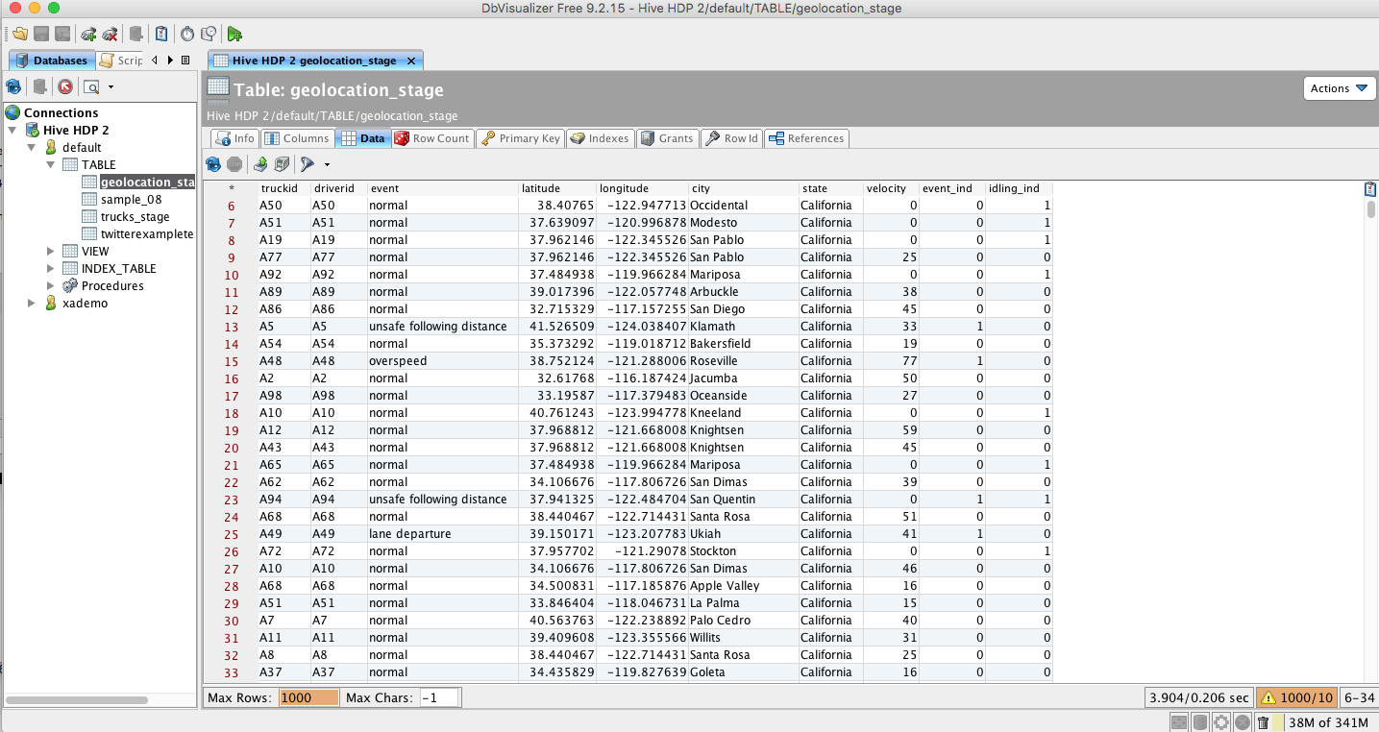1379x732 pixels.
Task: Click the disconnect connection toolbar icon
Action: point(109,33)
